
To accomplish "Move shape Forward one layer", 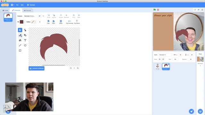I will 61,16.
